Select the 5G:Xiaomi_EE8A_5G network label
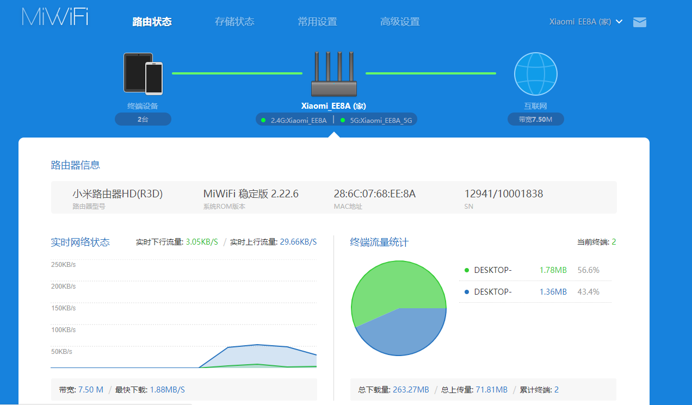 [381, 120]
